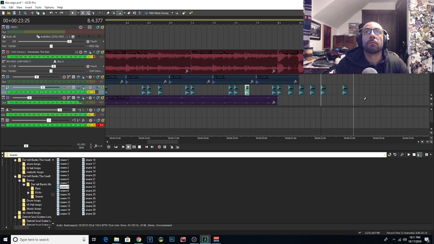The image size is (434, 244).
Task: Solo track 2 with the S button
Action: (102, 52)
